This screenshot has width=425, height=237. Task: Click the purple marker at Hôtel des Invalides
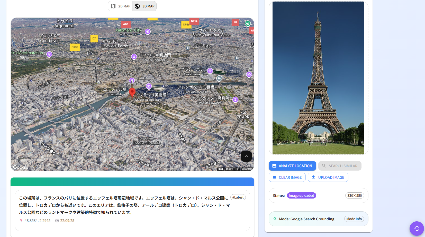[235, 100]
